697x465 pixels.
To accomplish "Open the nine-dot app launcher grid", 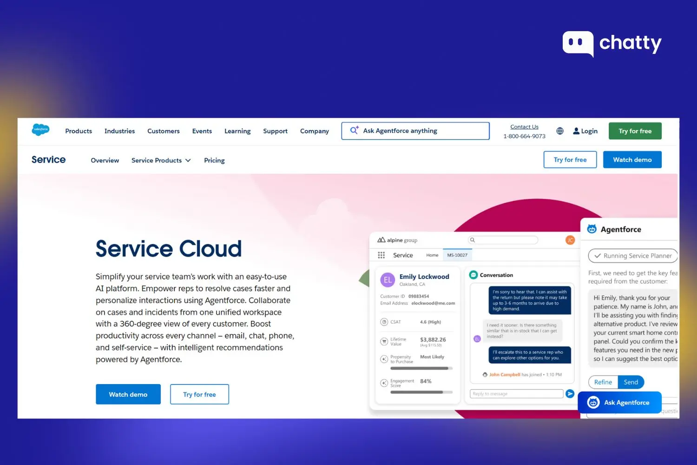I will [381, 255].
